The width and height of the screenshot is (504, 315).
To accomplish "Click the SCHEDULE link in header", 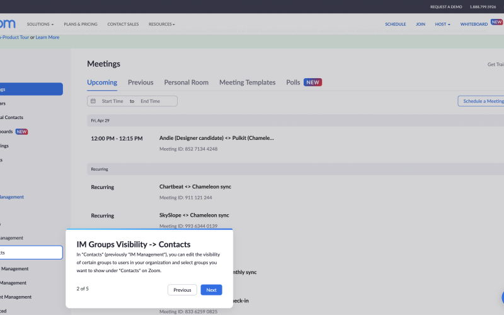I will (396, 24).
